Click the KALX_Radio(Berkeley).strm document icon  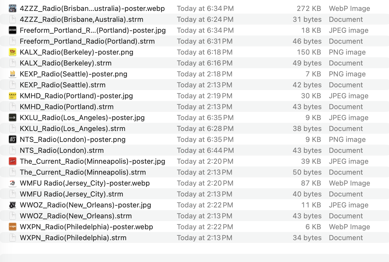click(13, 63)
